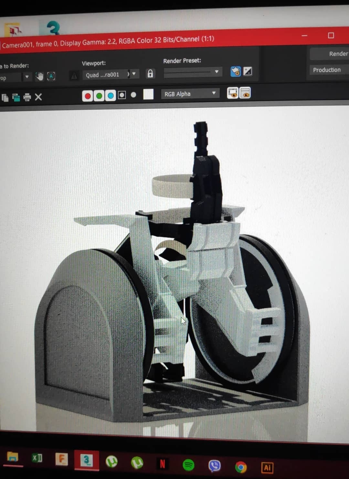Screen dimensions: 349x479
Task: Toggle the red channel display
Action: click(x=88, y=96)
